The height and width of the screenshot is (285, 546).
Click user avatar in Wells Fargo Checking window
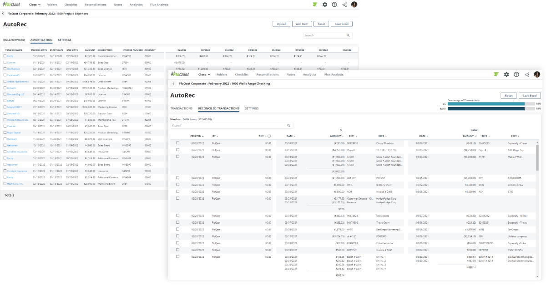pyautogui.click(x=537, y=74)
